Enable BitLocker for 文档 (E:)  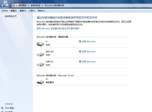89,62
